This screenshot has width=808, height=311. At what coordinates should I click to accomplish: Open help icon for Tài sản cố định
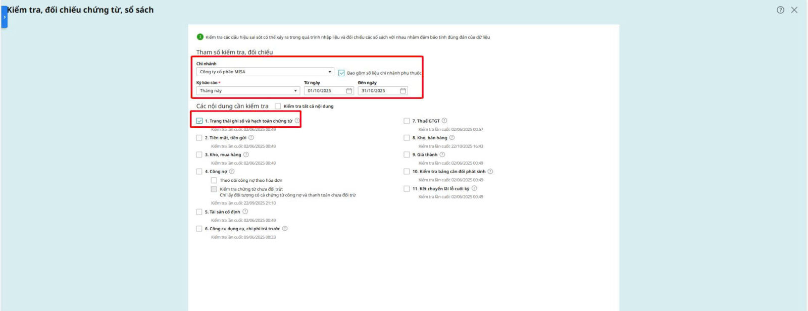(245, 212)
